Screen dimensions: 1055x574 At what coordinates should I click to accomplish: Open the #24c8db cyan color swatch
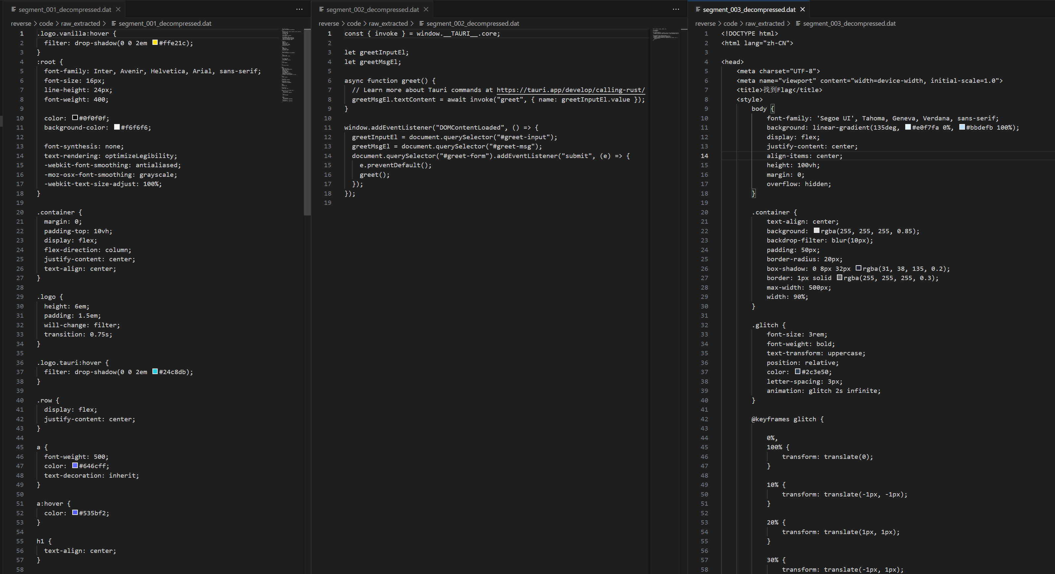(155, 372)
